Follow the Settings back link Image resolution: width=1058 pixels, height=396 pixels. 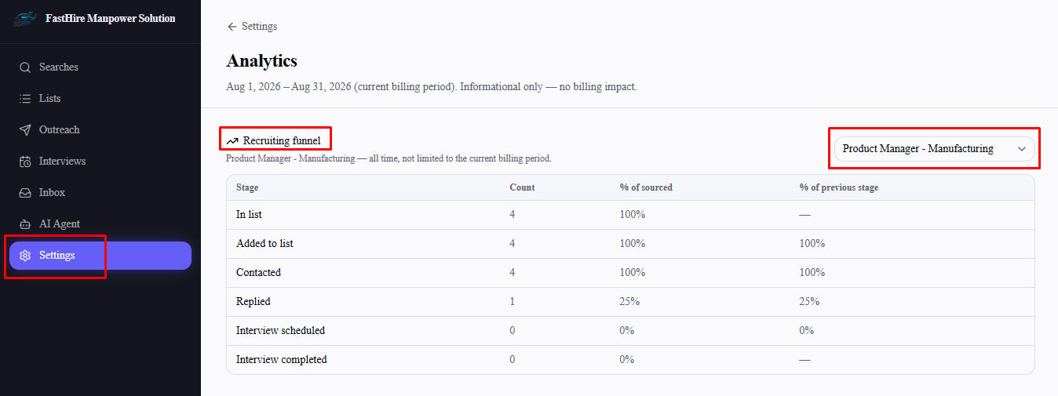[252, 27]
